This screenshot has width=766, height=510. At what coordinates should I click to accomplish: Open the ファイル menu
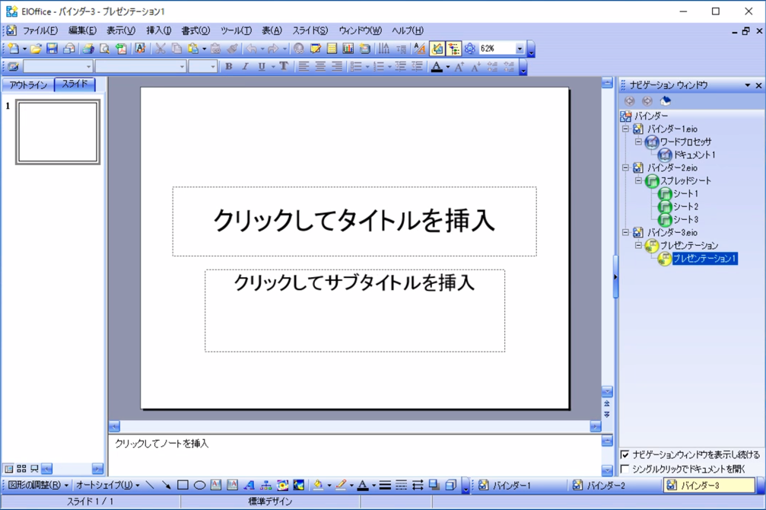40,30
